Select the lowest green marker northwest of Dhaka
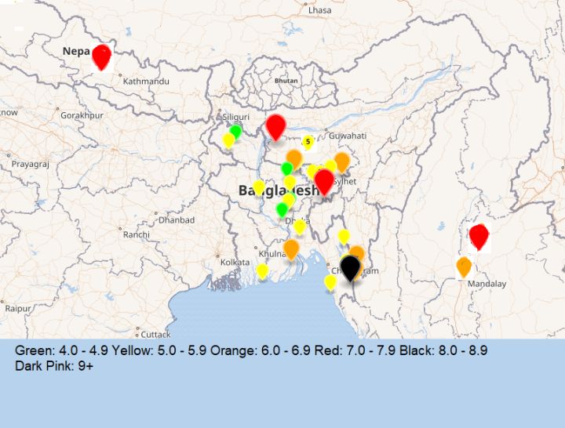 click(282, 210)
